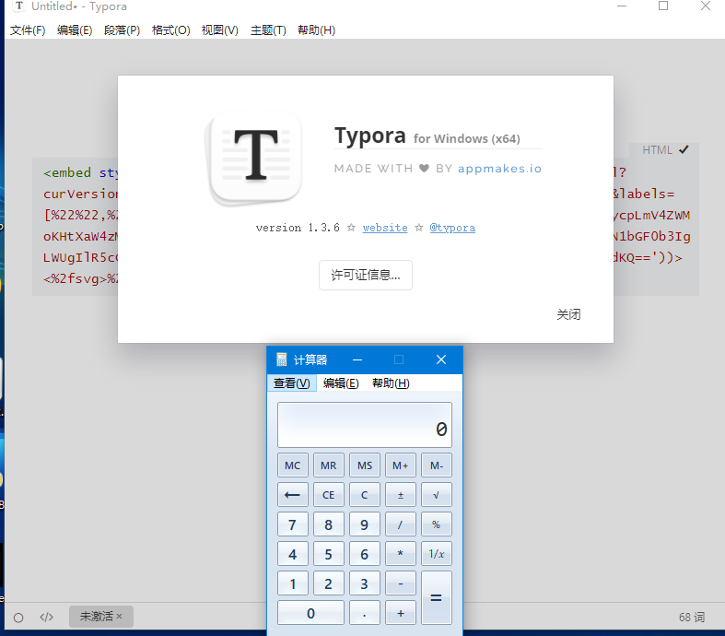Close the calculator window
Image resolution: width=725 pixels, height=636 pixels.
click(x=441, y=359)
